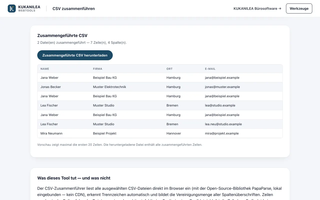Screen dimensions: 320x200
Task: Click the KUKANILEA Webtools logo icon
Action: coord(12,8)
